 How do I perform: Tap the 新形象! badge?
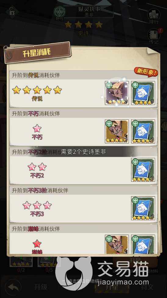tap(146, 72)
